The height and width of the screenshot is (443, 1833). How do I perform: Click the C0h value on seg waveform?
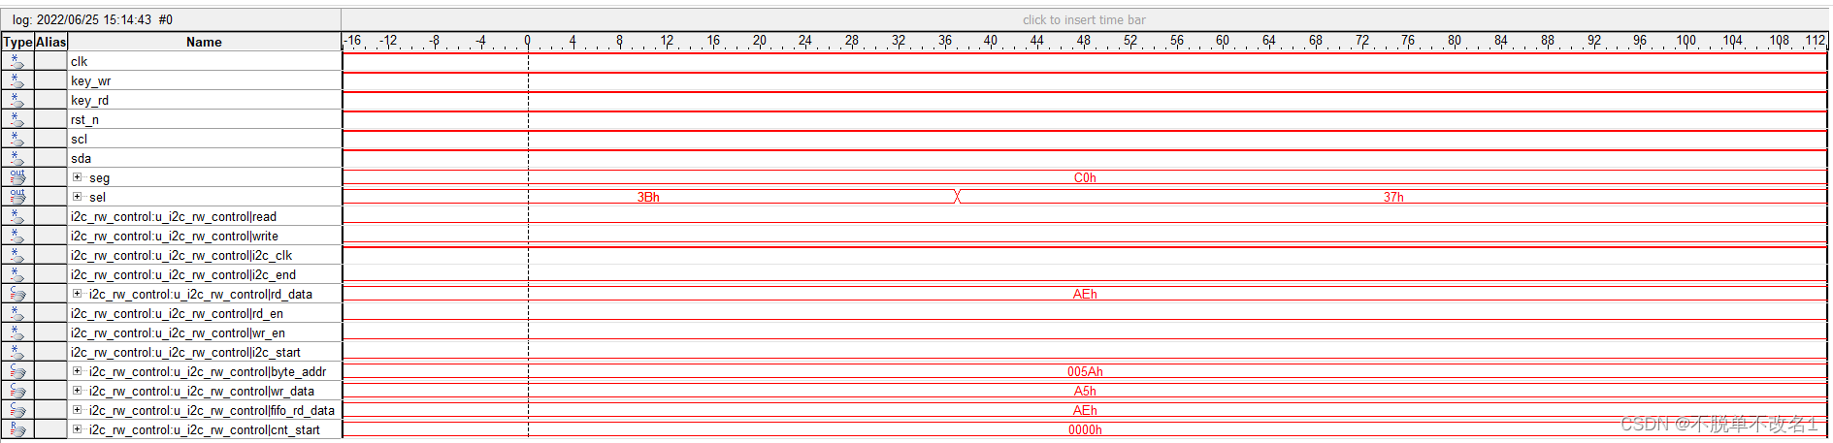coord(1085,177)
